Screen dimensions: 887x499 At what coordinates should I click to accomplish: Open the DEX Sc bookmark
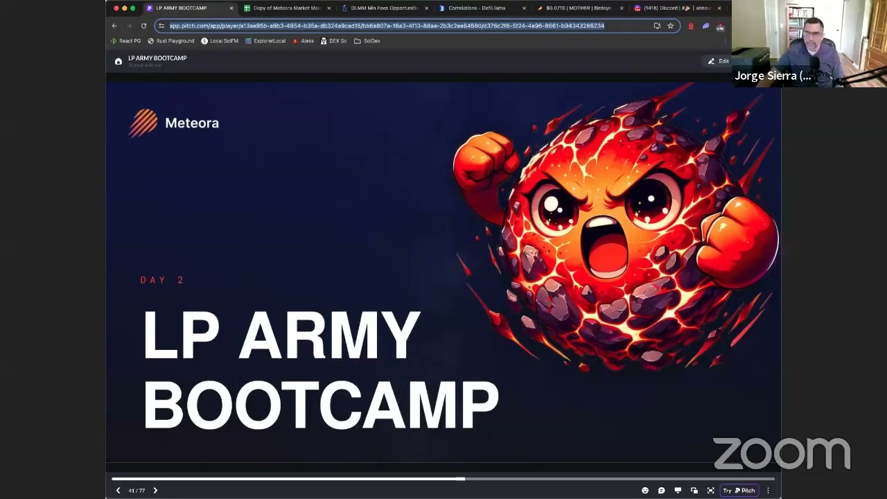[x=333, y=41]
